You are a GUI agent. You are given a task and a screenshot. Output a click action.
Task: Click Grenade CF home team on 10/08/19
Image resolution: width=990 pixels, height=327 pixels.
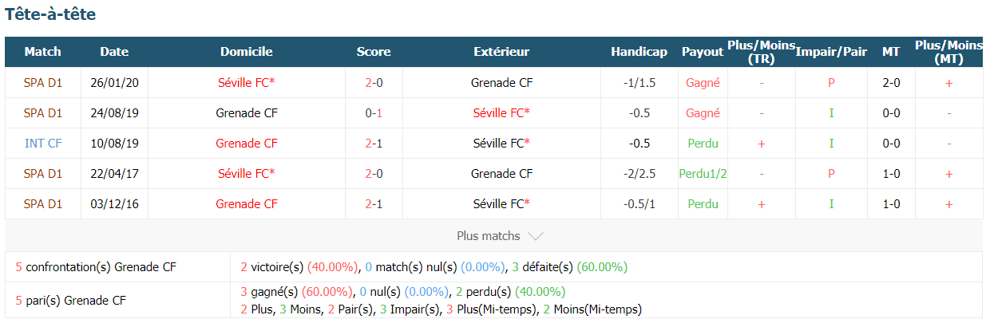click(x=247, y=143)
